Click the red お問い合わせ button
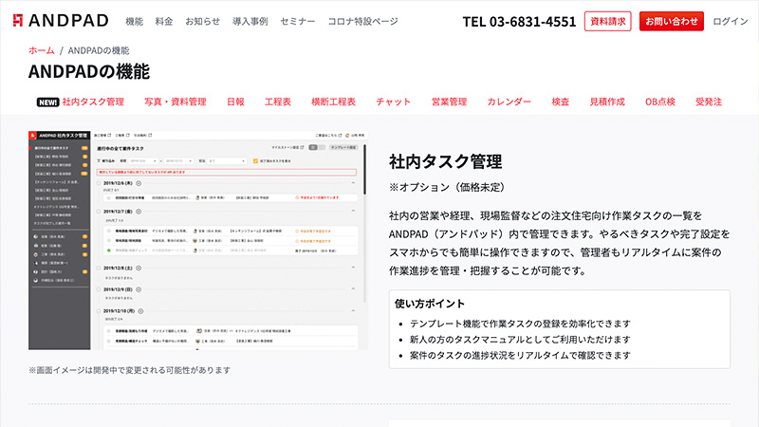Viewport: 759px width, 427px height. click(x=672, y=21)
